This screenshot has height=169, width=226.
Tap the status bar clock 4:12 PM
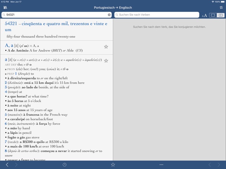(5, 2)
